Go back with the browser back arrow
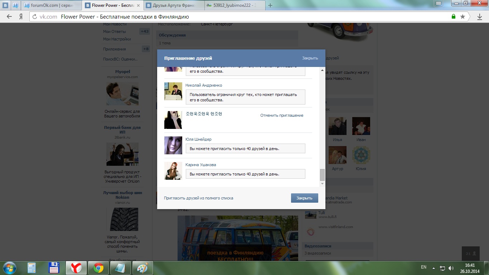 (x=9, y=16)
